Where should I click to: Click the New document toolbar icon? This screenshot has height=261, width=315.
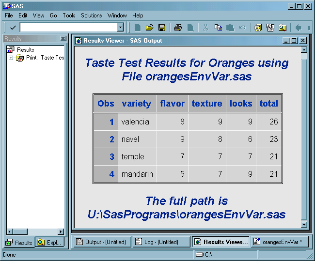point(138,28)
